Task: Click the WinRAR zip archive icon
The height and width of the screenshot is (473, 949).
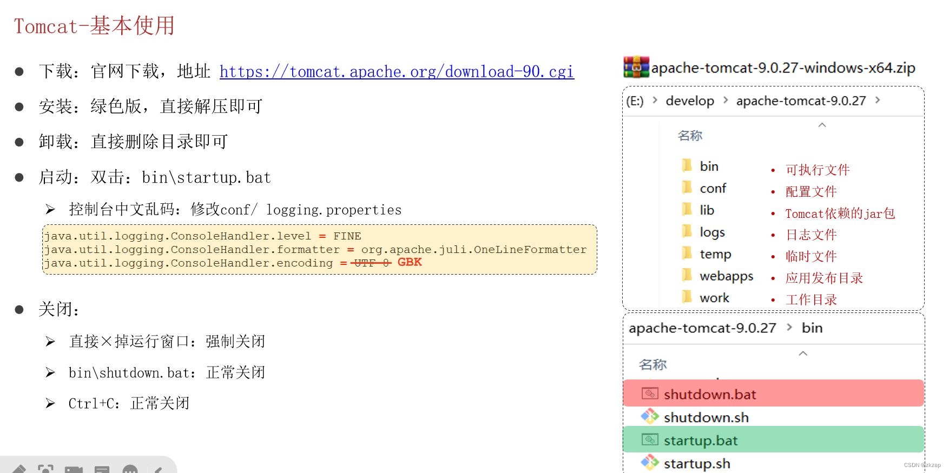Action: [x=636, y=67]
